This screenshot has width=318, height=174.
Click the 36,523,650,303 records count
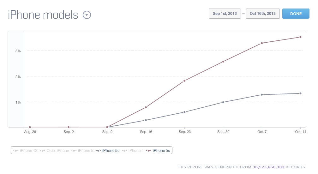pyautogui.click(x=268, y=167)
